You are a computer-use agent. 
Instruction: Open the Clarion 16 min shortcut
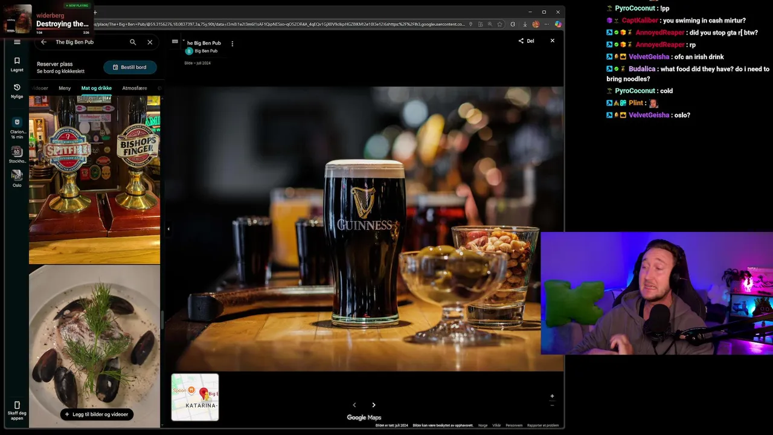pos(17,127)
